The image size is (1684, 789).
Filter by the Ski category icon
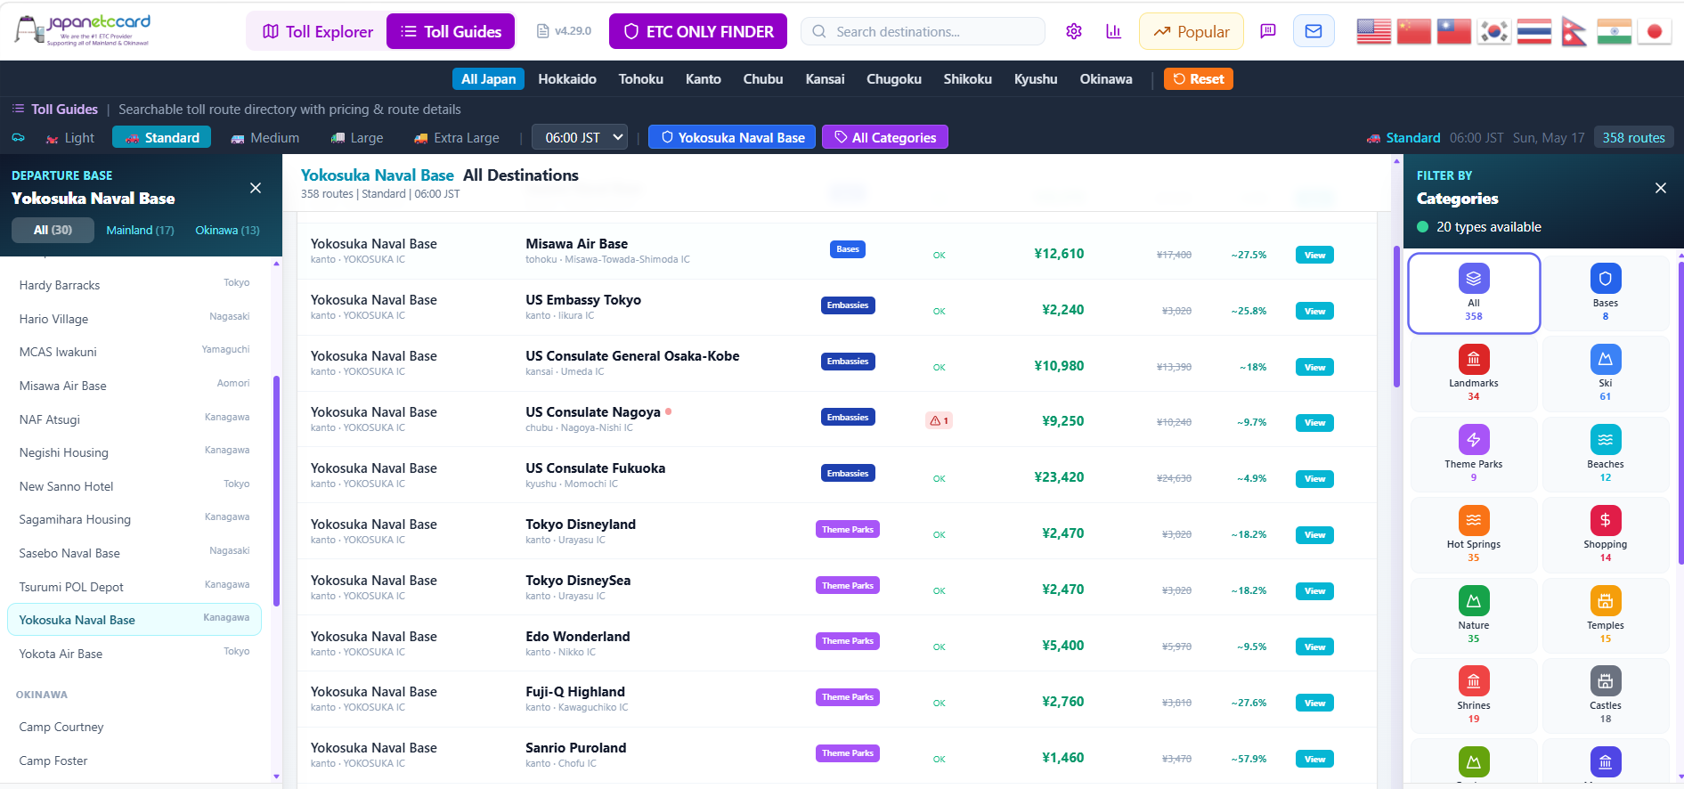coord(1606,359)
